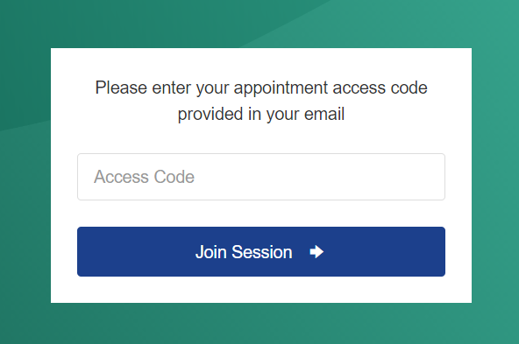Click the white right-arrow on the blue button

316,252
